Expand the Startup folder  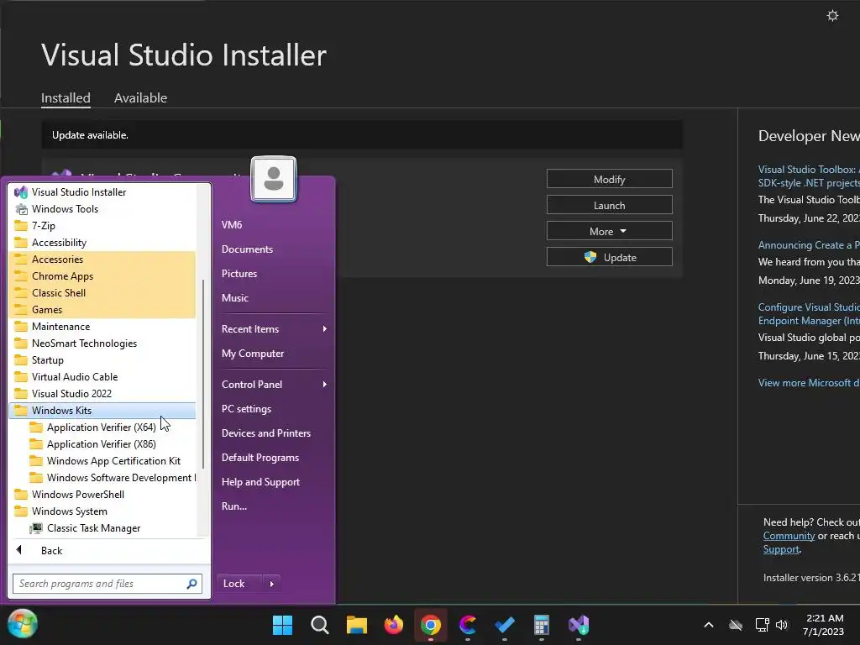point(102,359)
